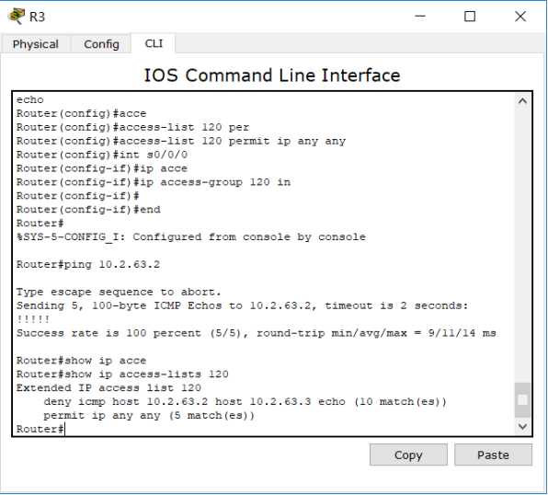Click the 'ip access-group 120 in' line
Viewport: 548px width, 495px height.
154,182
